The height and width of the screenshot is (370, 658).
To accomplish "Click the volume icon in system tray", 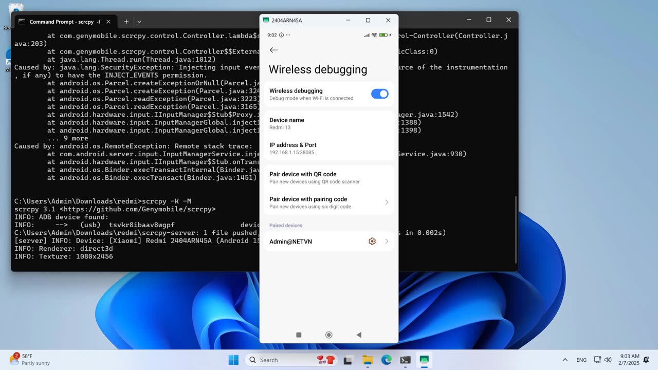I will [x=608, y=360].
